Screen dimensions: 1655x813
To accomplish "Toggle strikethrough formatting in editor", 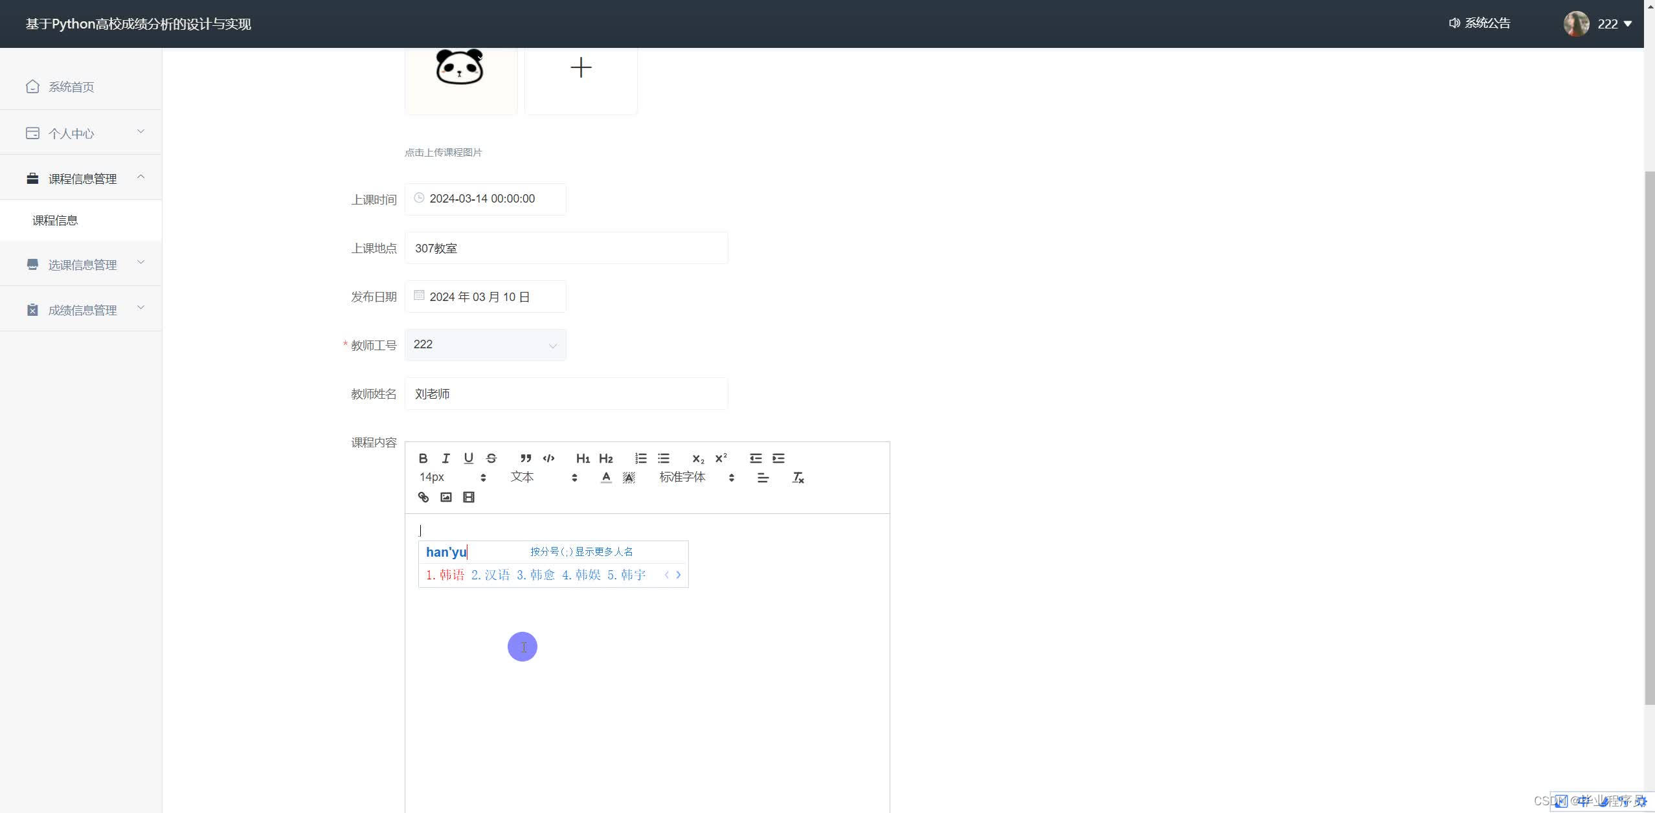I will (x=491, y=458).
